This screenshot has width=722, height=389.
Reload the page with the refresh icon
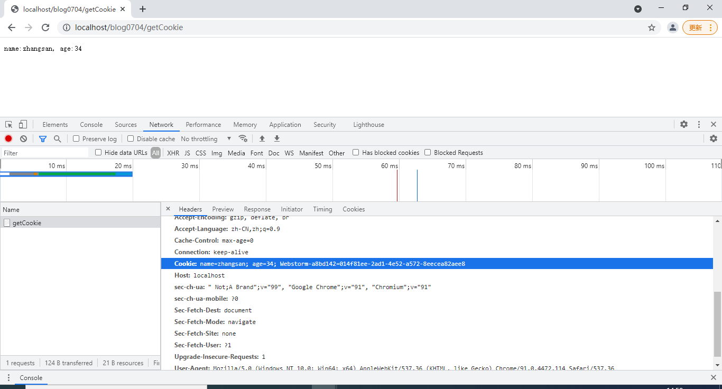pos(45,27)
